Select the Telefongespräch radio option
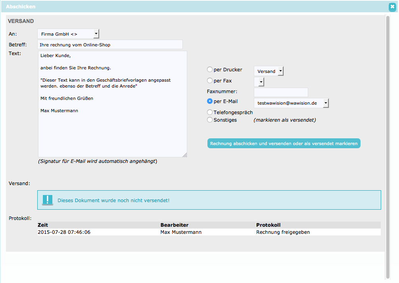 [210, 112]
